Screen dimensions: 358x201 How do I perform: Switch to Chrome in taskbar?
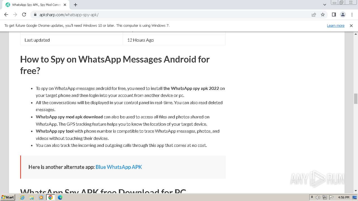(x=51, y=197)
